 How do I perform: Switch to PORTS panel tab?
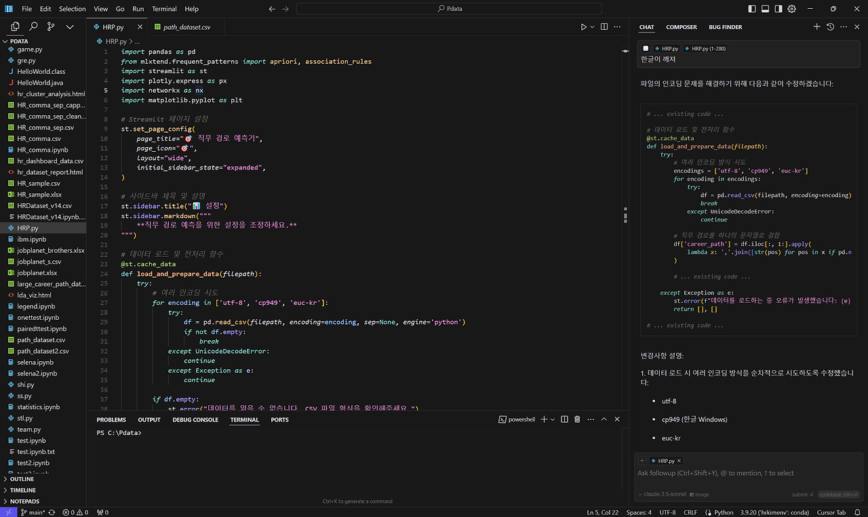pos(279,419)
